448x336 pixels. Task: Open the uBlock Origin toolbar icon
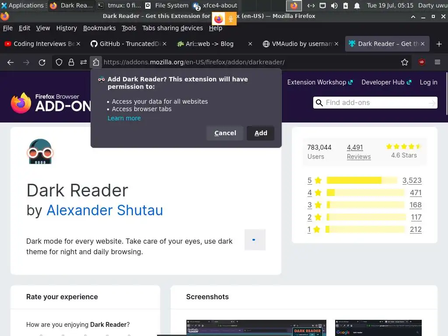422,62
